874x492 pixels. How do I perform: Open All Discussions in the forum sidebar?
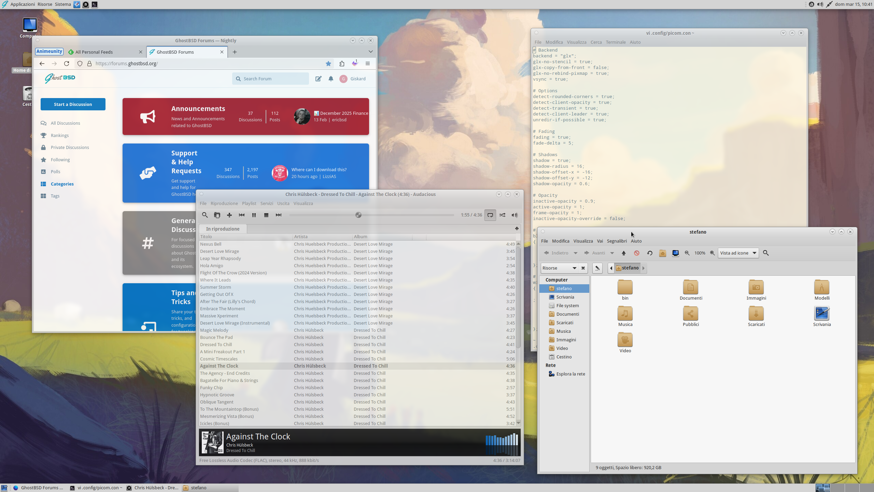tap(65, 123)
